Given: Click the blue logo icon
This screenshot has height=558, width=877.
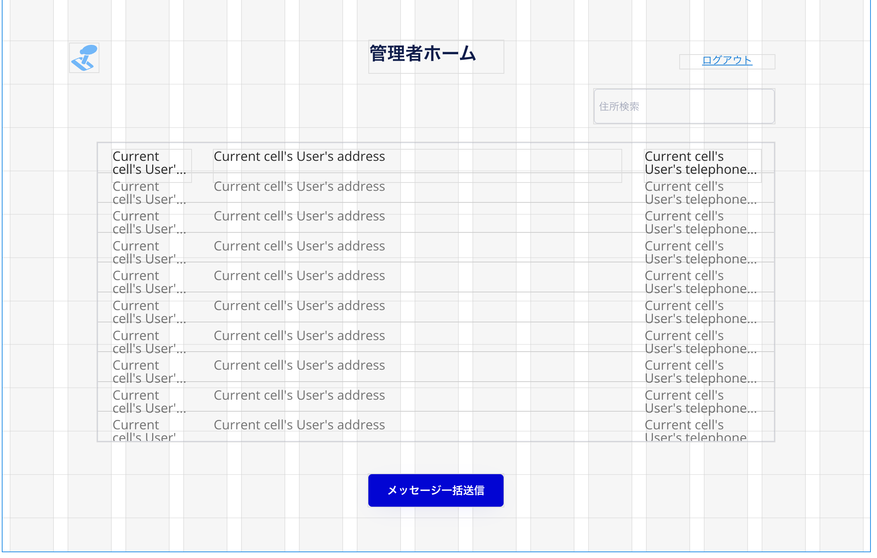Looking at the screenshot, I should [x=85, y=58].
